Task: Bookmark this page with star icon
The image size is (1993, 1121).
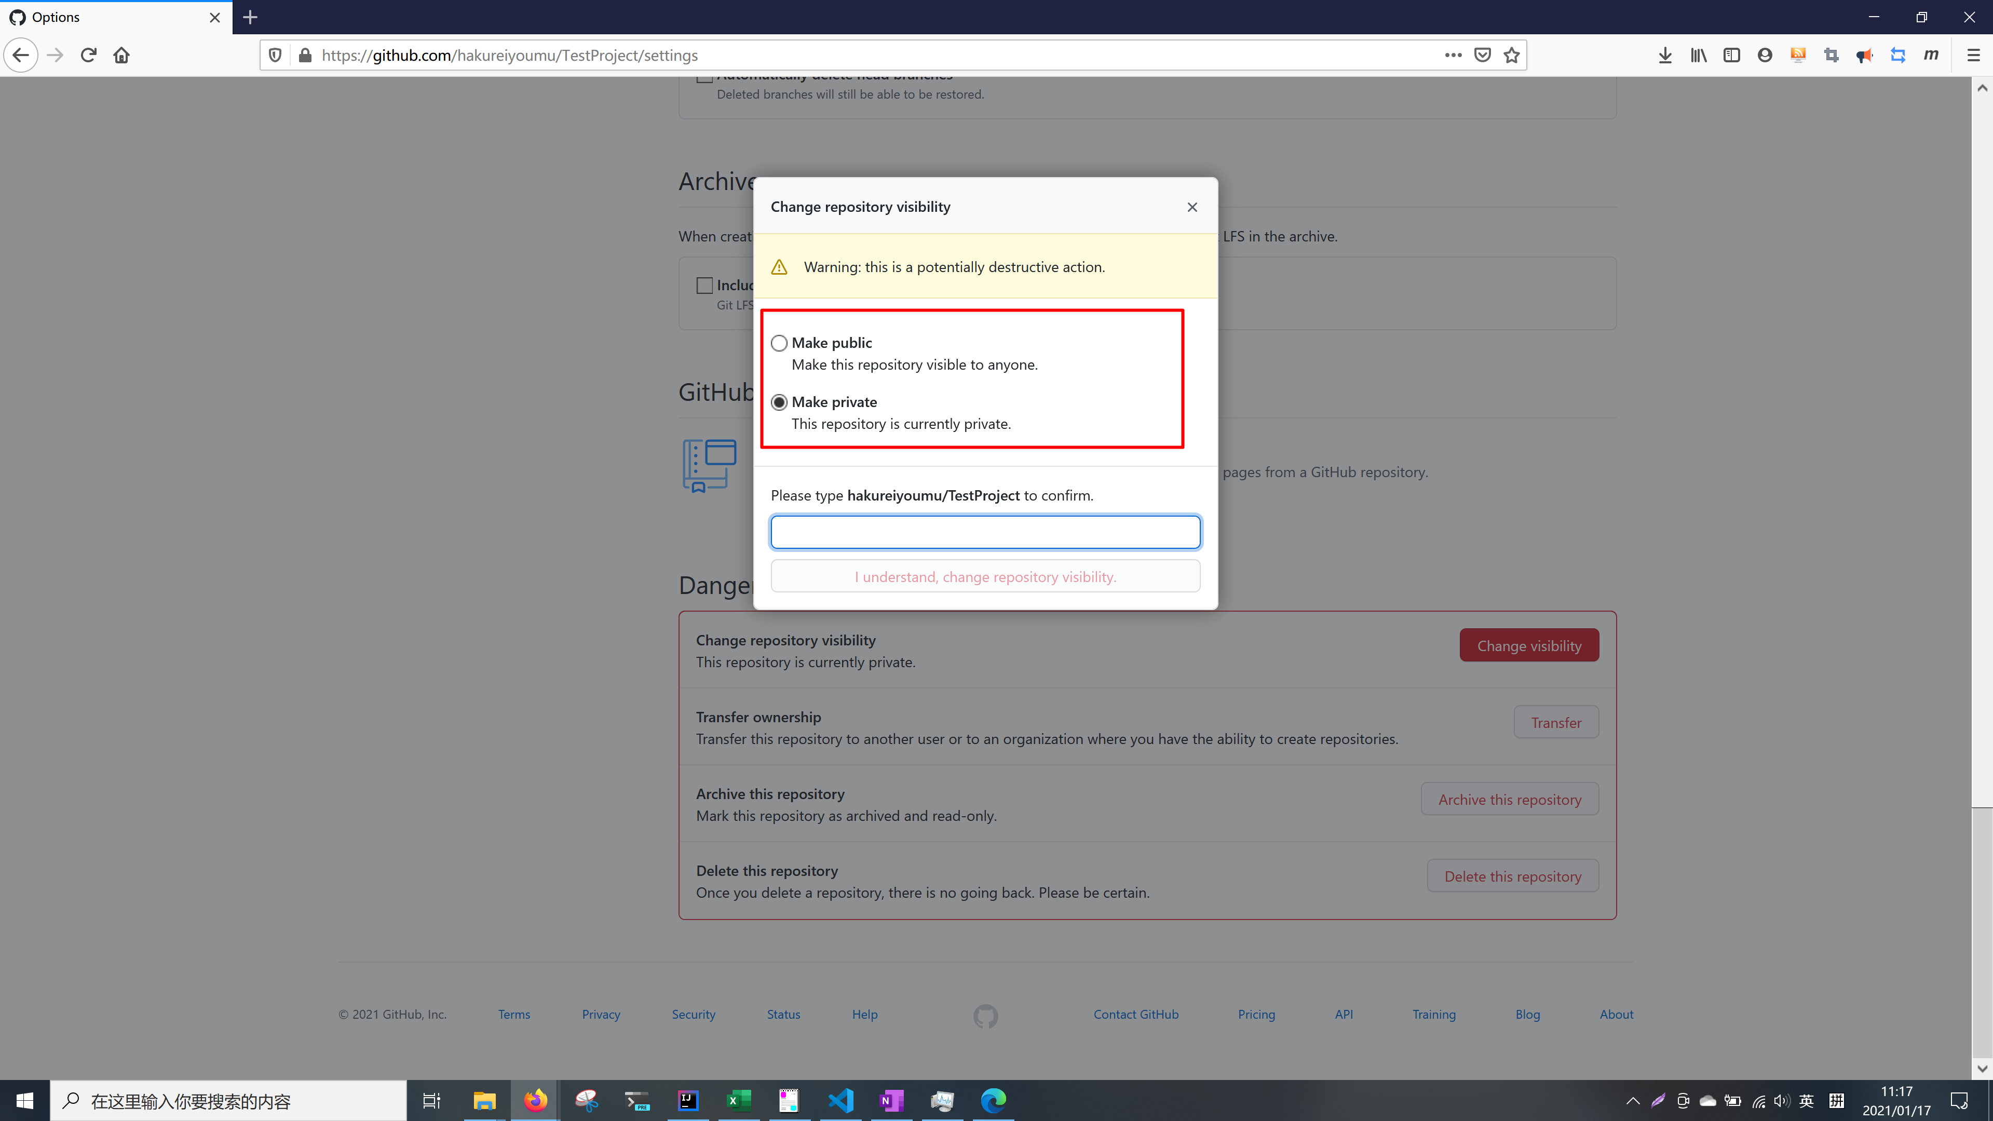Action: 1511,55
